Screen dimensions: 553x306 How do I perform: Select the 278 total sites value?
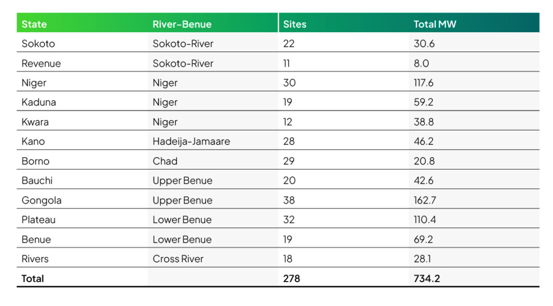coord(292,278)
